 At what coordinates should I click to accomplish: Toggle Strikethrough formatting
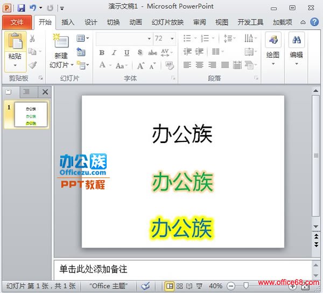[x=153, y=53]
